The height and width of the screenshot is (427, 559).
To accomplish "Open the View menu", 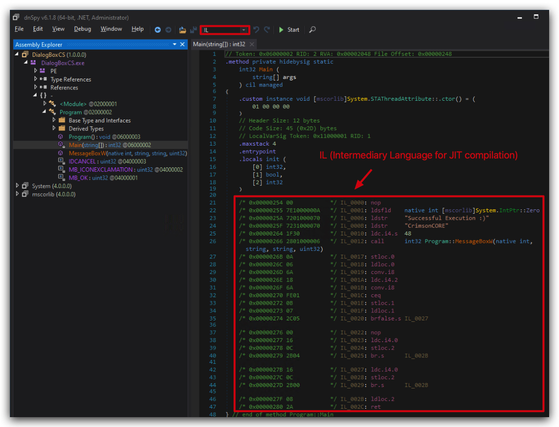I will click(58, 29).
